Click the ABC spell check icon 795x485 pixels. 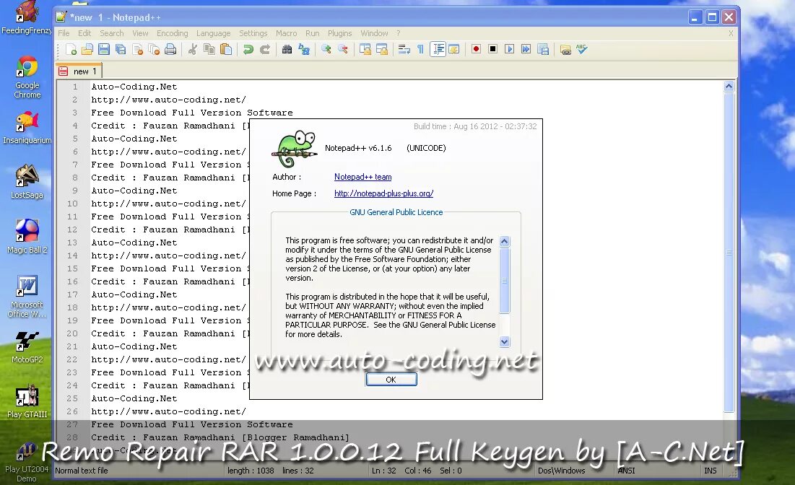[x=581, y=49]
